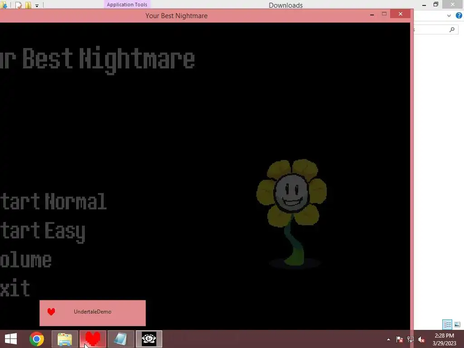
Task: Switch Explorer to details view icon
Action: [x=447, y=324]
